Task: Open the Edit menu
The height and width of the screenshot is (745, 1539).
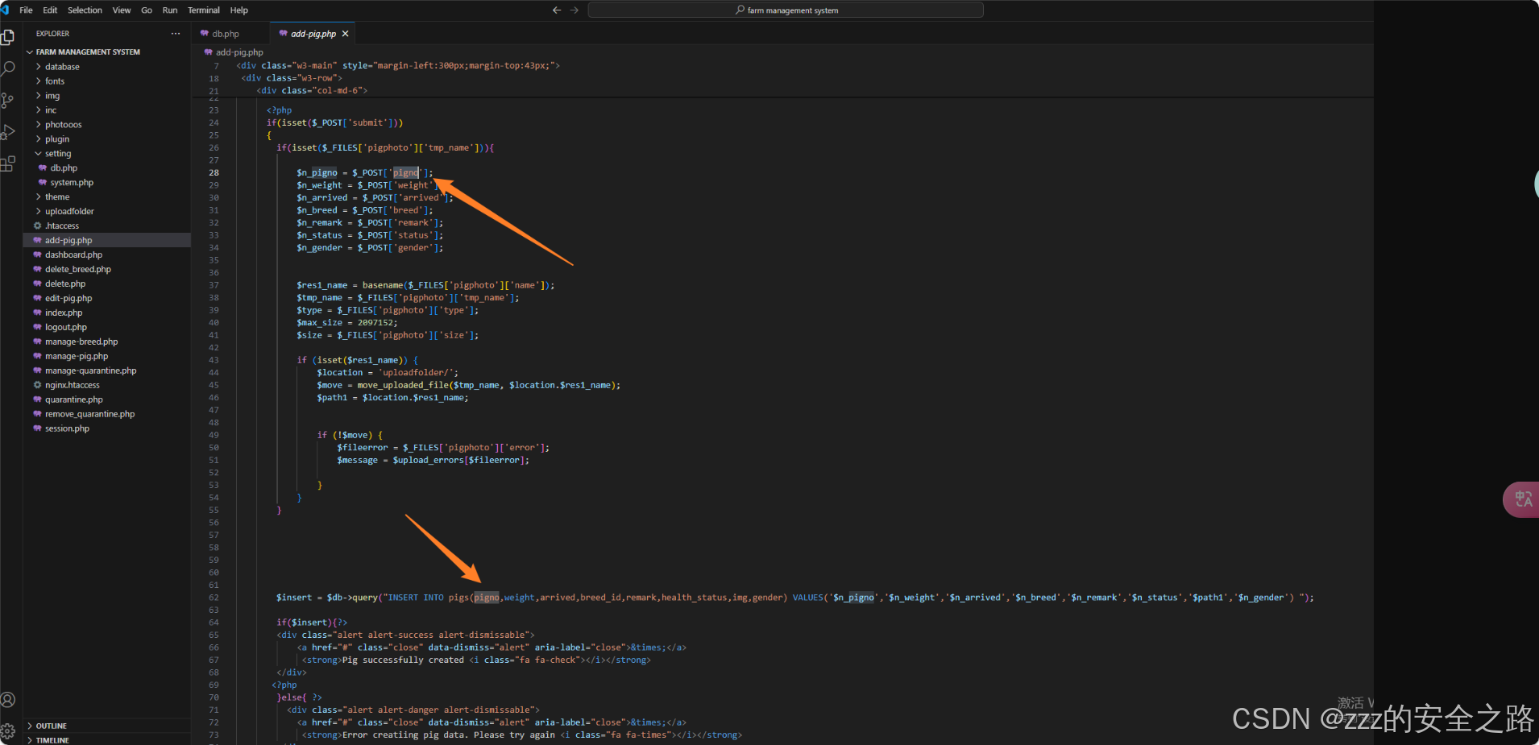Action: click(50, 10)
